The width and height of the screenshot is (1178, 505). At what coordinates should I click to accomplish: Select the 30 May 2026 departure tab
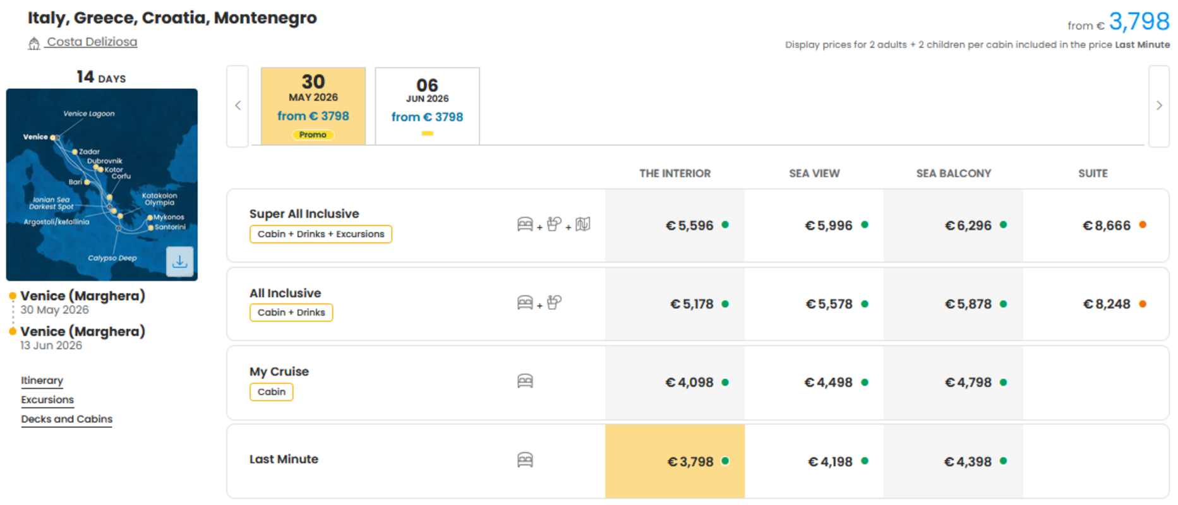[313, 106]
